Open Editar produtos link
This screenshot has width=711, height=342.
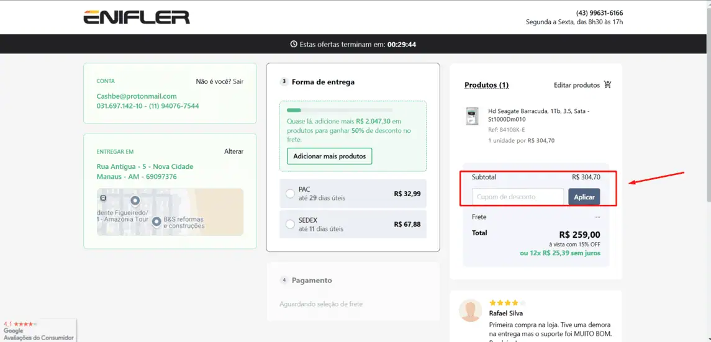point(577,85)
